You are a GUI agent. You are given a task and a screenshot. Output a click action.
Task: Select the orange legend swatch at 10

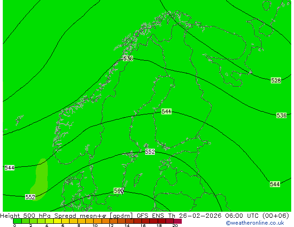click(97, 221)
